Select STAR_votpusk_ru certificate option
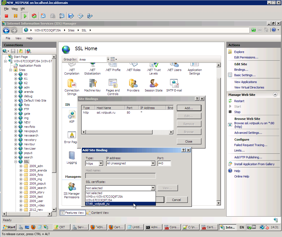Image resolution: width=282 pixels, height=237 pixels. pos(120,204)
